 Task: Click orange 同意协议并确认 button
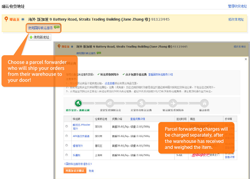75,171
